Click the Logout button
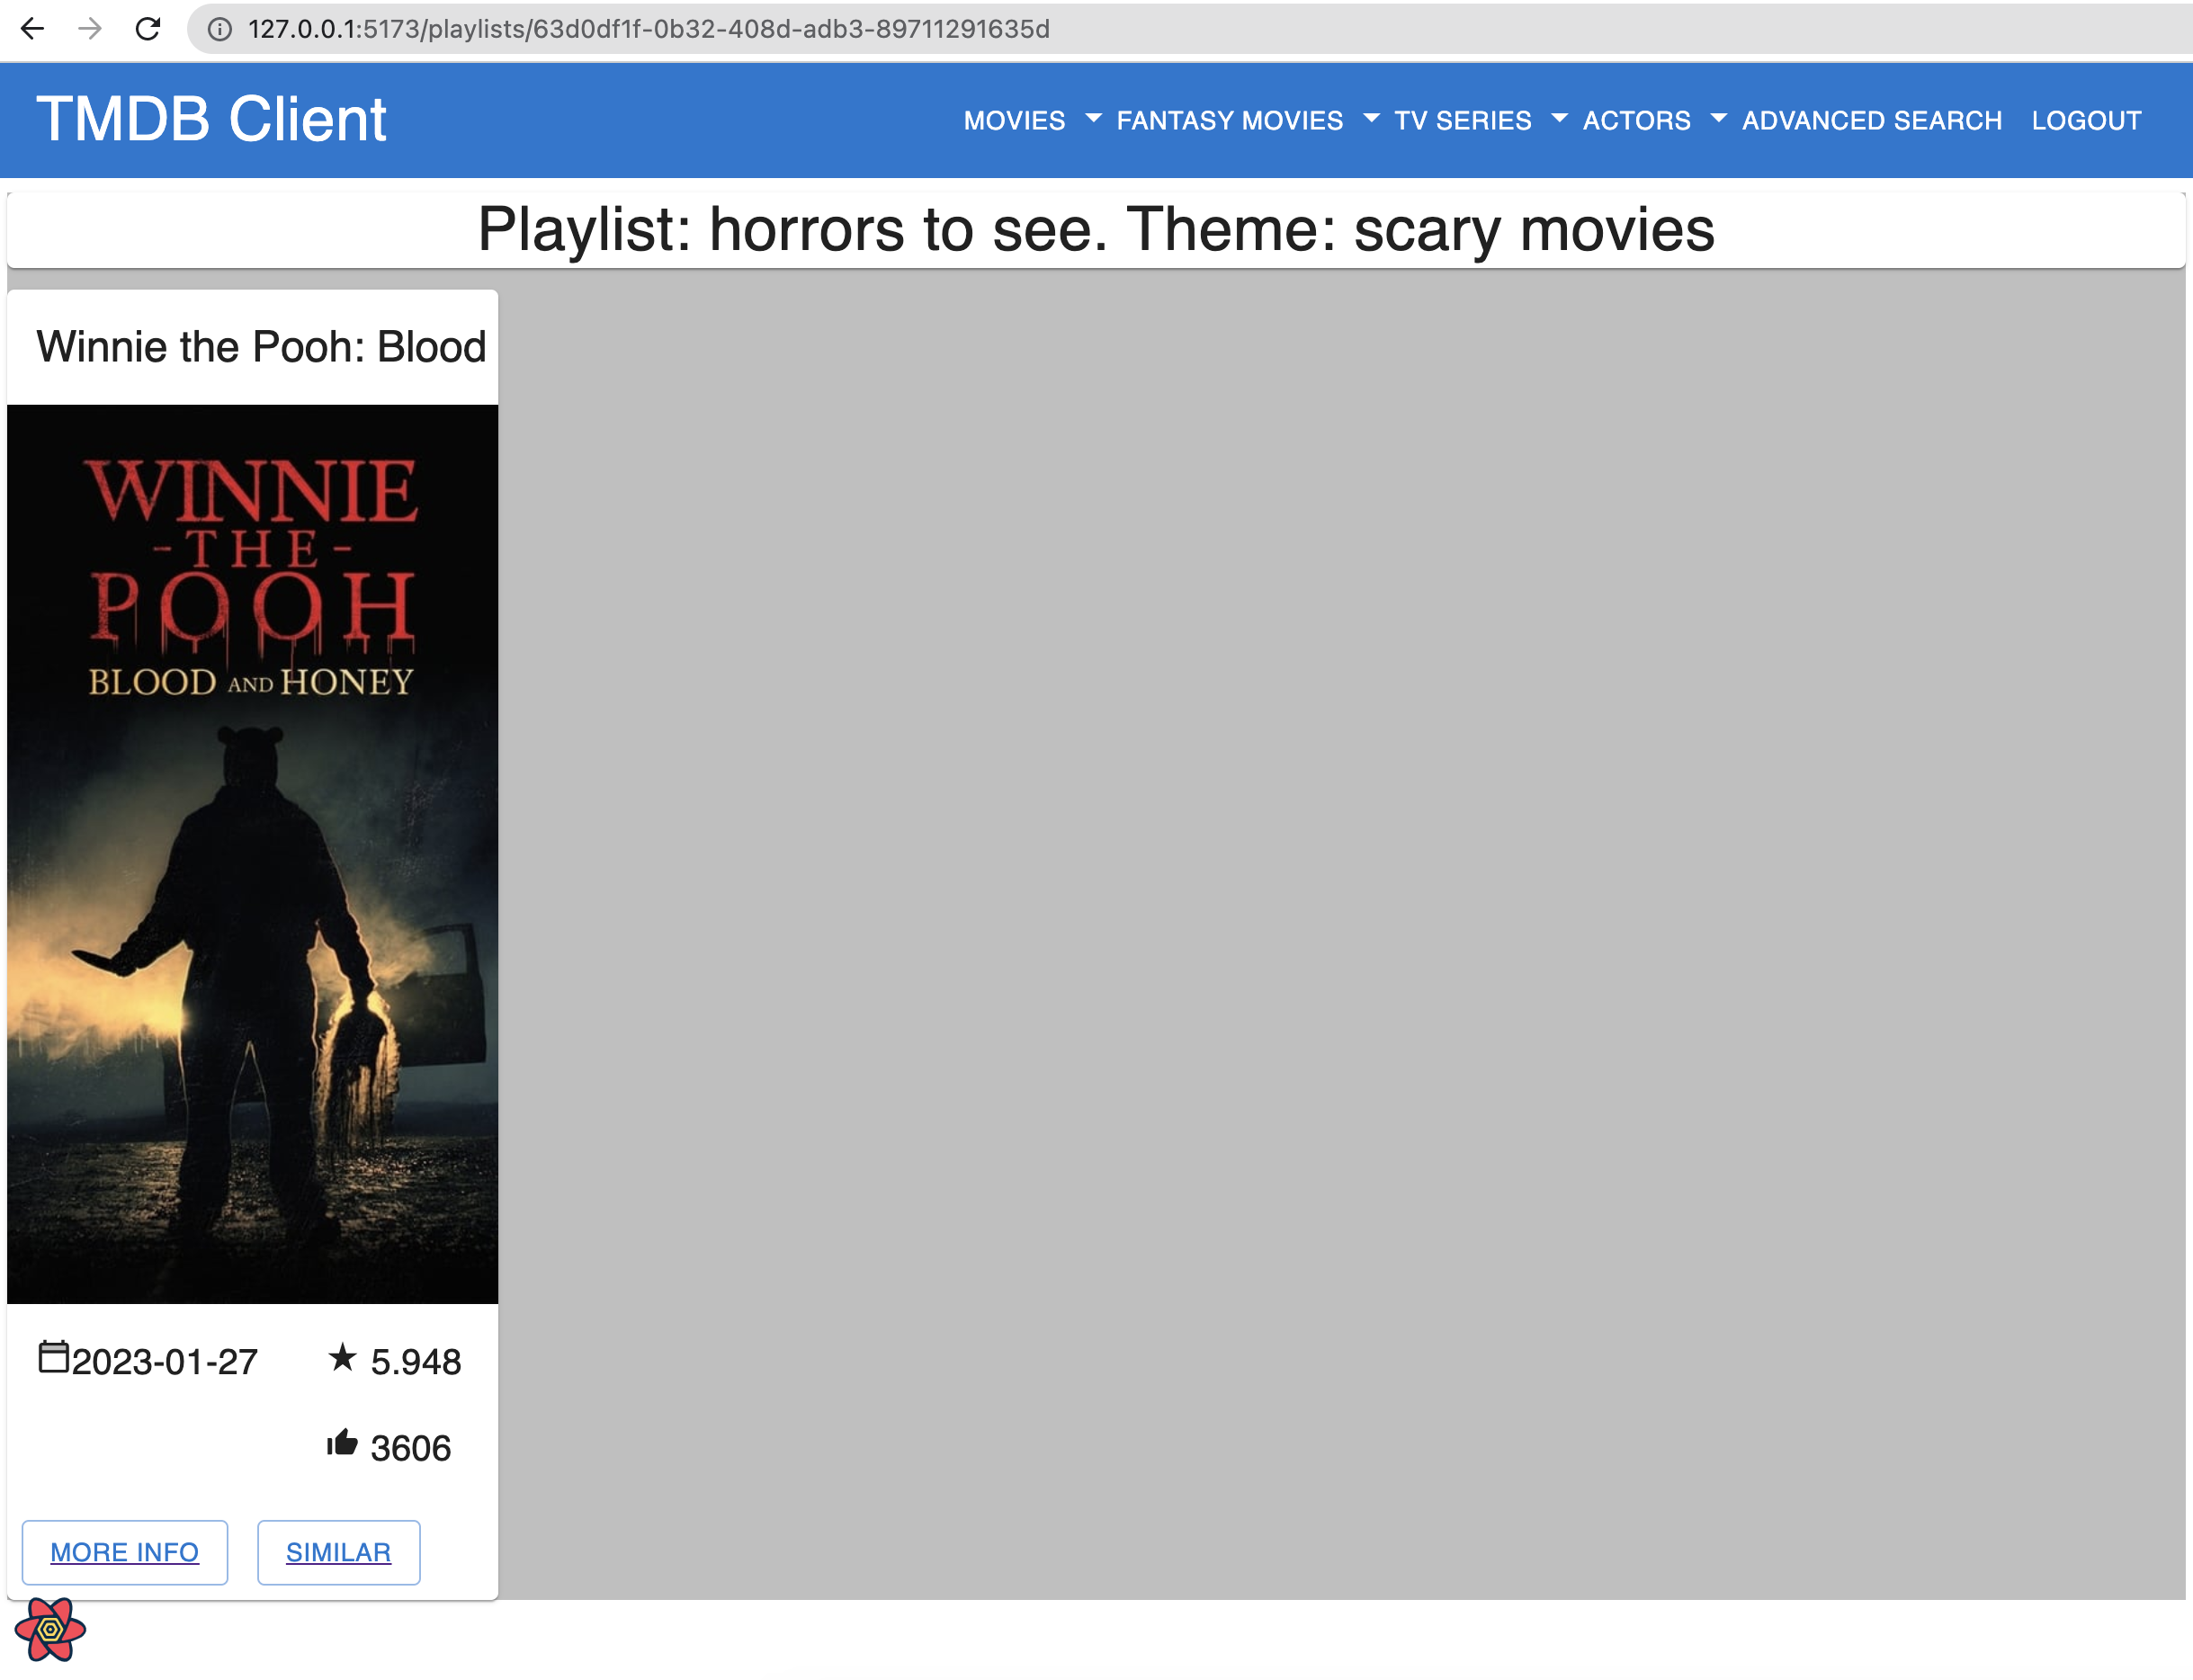The width and height of the screenshot is (2193, 1680). click(2086, 121)
